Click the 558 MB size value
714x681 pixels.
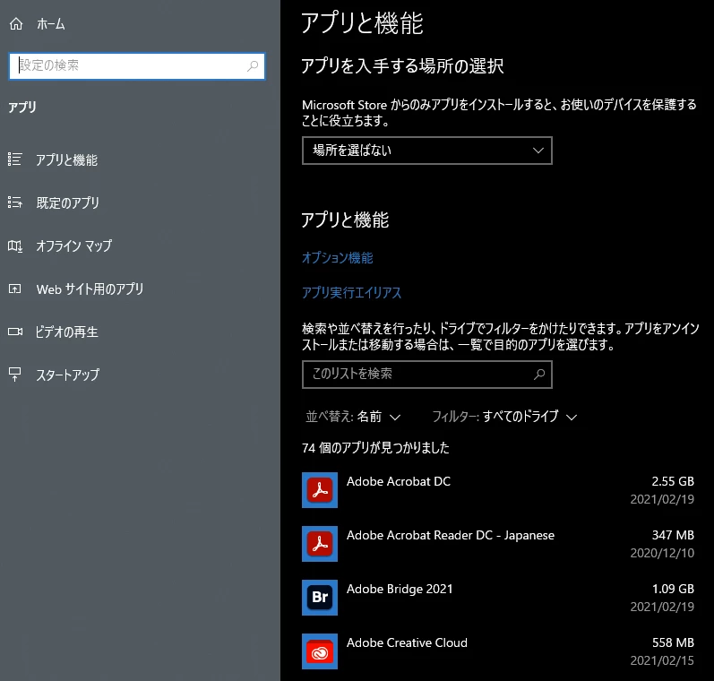click(673, 642)
